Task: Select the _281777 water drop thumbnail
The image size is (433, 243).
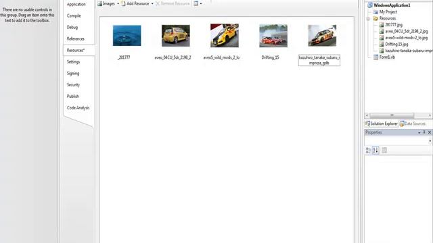Action: [x=127, y=36]
